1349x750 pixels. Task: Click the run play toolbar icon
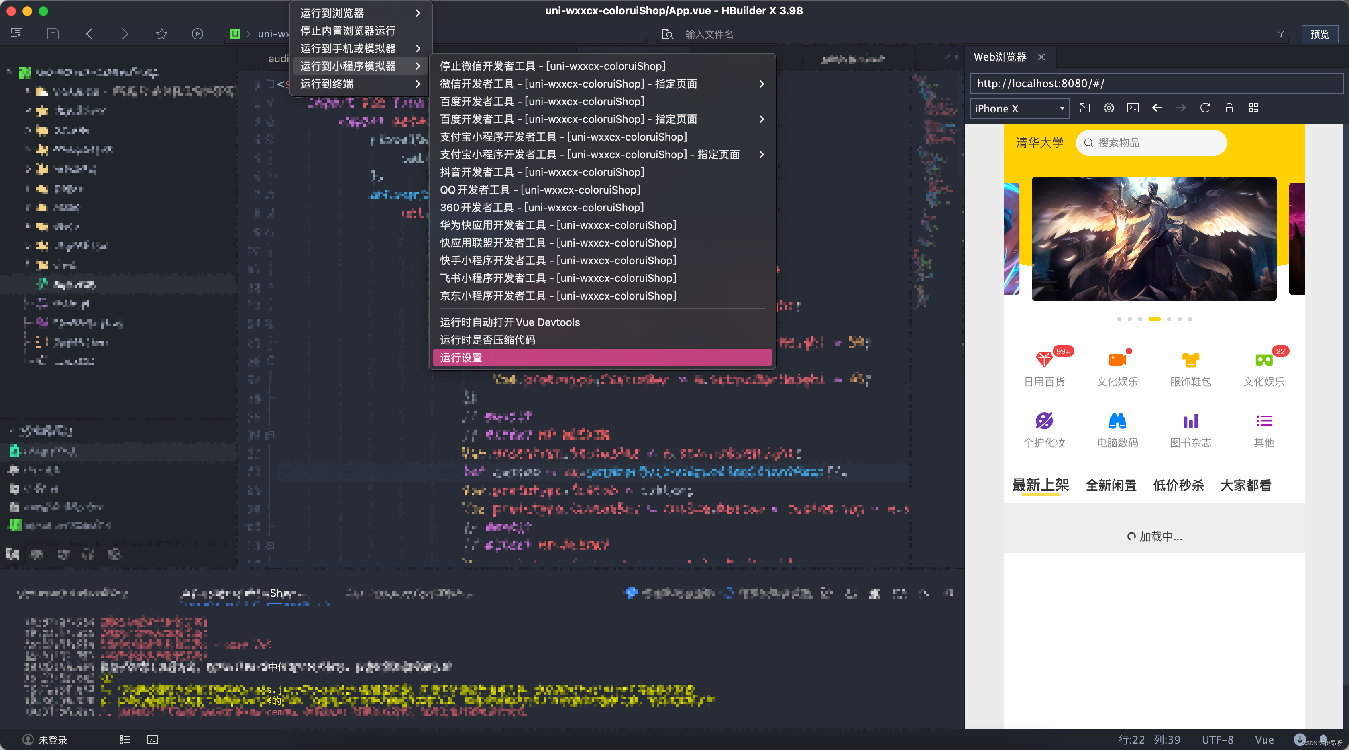coord(198,34)
